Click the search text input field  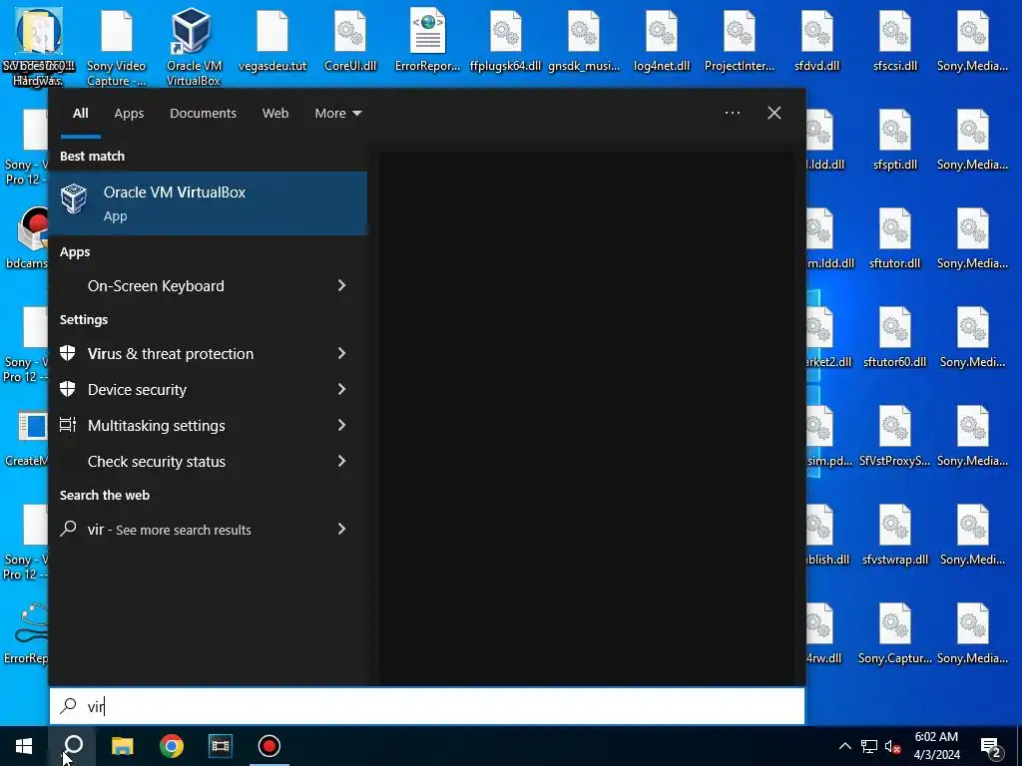click(427, 706)
